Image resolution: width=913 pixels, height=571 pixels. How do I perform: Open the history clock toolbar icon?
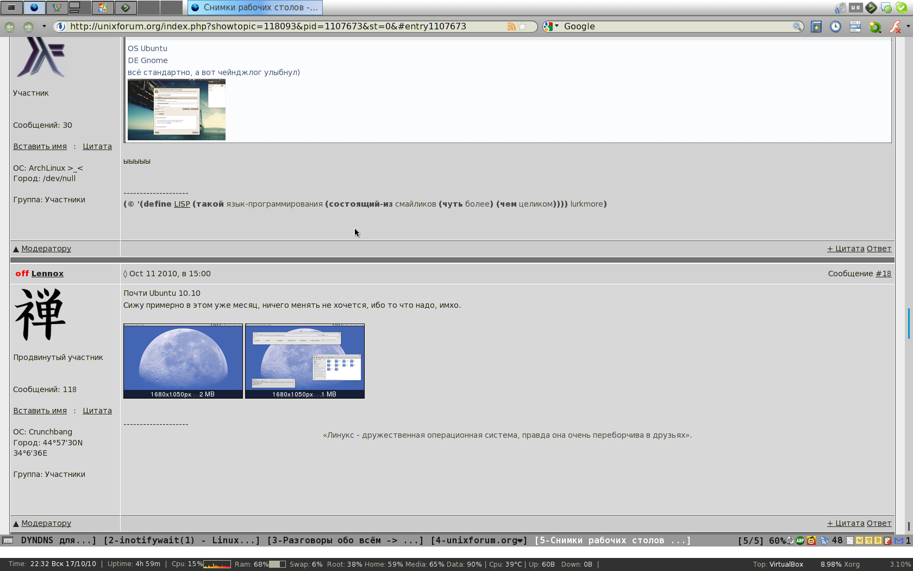tap(835, 27)
